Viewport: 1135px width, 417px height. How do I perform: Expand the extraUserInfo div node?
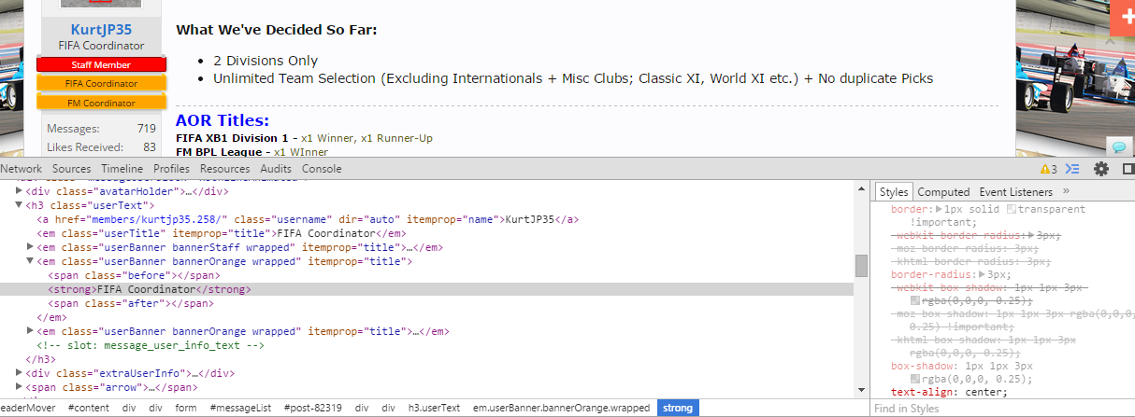[19, 373]
